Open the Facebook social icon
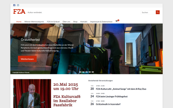 pos(14,5)
